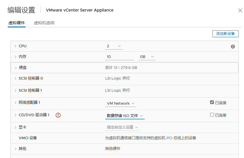The width and height of the screenshot is (244, 158).
Task: Switch to the 虚拟机选项 tab
Action: coord(44,23)
